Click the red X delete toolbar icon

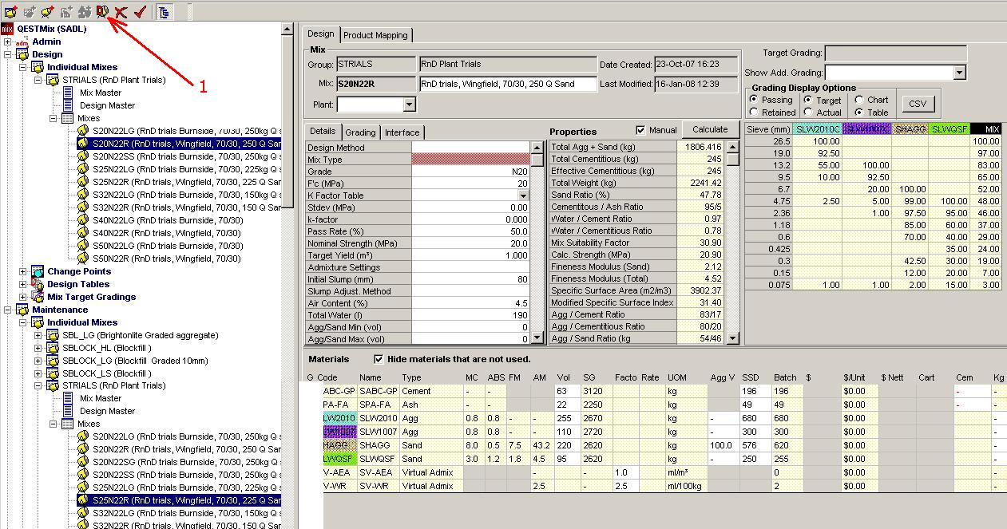click(121, 12)
